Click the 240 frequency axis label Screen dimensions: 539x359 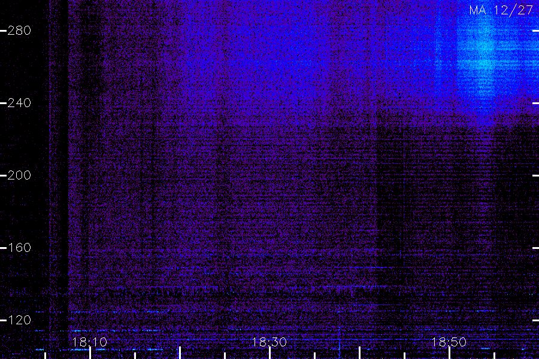click(19, 103)
